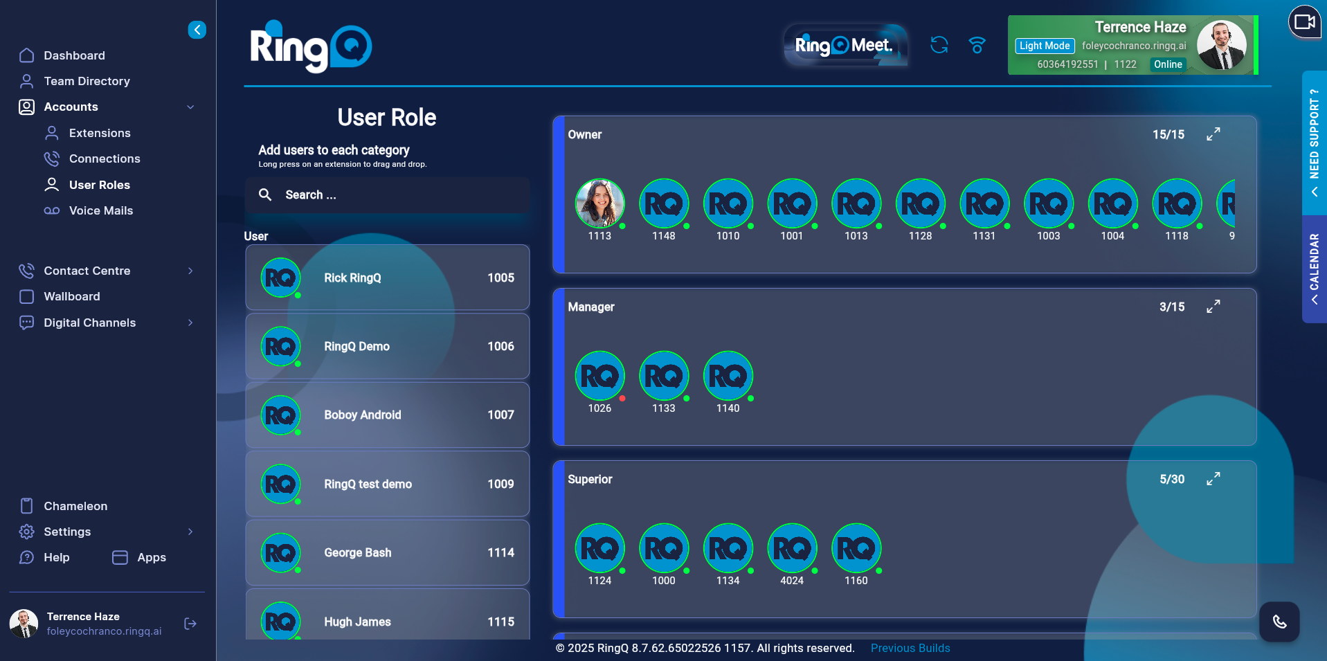Open the Dashboard page
Screen dimensions: 1327x661
[75, 55]
